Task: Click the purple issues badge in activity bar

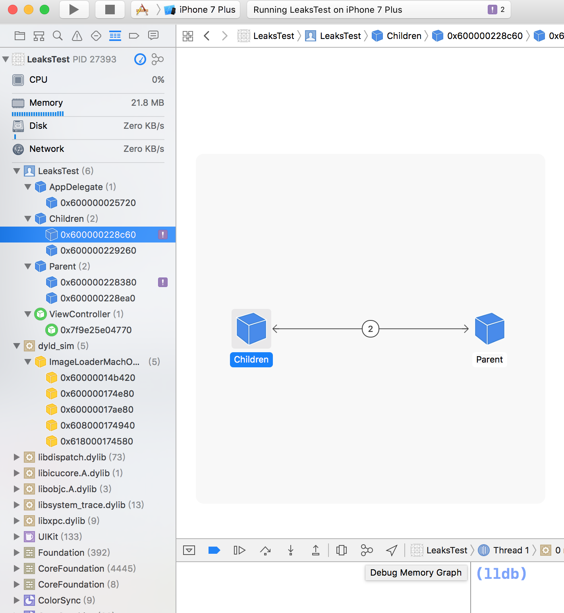Action: (x=493, y=10)
